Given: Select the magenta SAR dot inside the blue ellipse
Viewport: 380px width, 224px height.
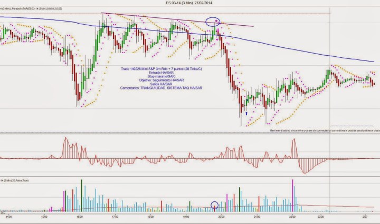Looking at the screenshot, I should [x=216, y=21].
